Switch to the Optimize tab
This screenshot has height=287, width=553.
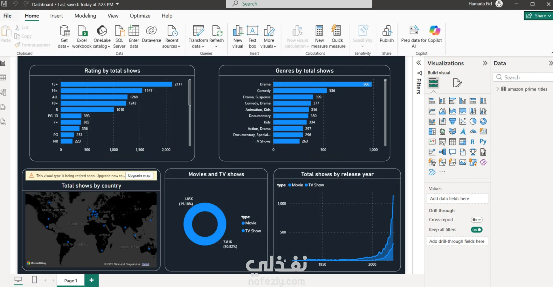tap(140, 16)
